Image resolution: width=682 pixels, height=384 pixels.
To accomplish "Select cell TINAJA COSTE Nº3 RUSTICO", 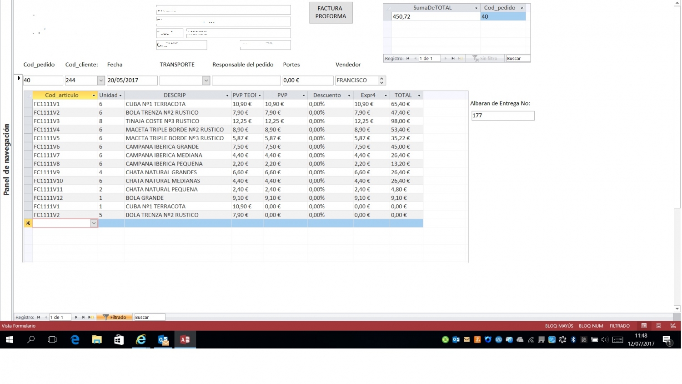I will click(x=177, y=121).
